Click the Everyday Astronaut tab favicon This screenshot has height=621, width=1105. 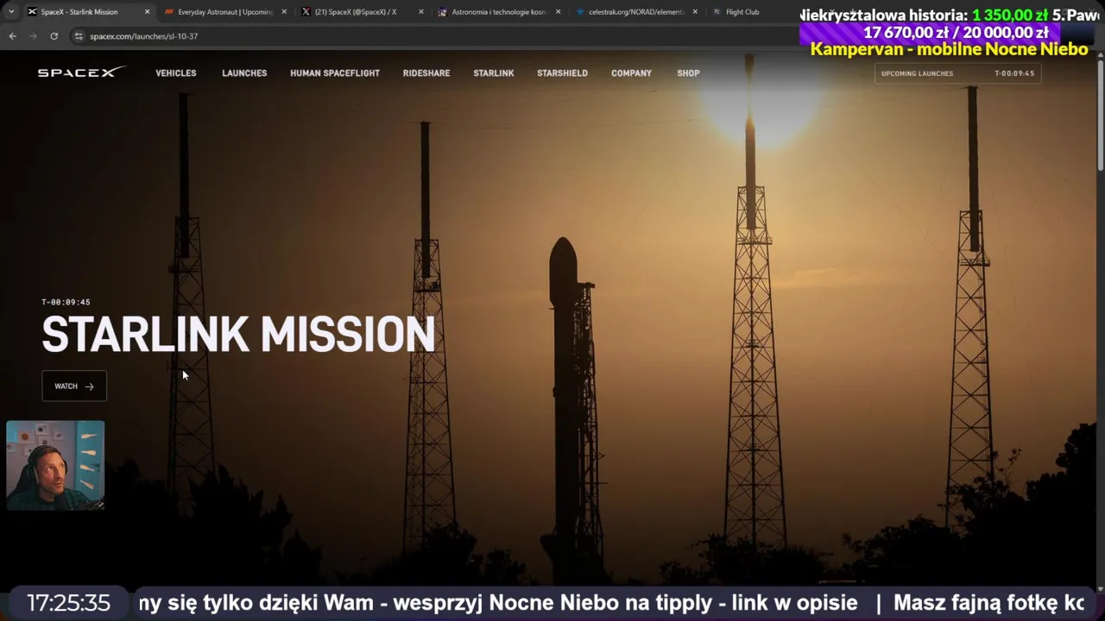169,12
